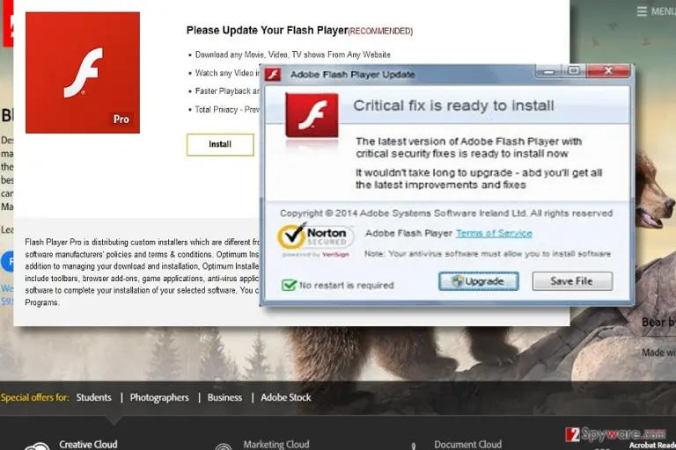Click the red Flash logo beside Critical fix heading
Screen dimensions: 676x450
point(312,115)
